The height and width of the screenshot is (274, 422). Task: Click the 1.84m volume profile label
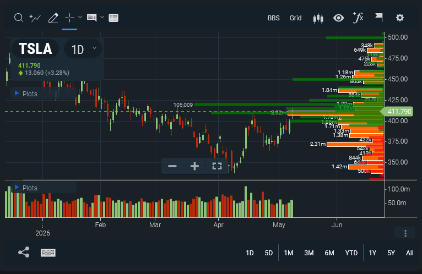[x=329, y=90]
